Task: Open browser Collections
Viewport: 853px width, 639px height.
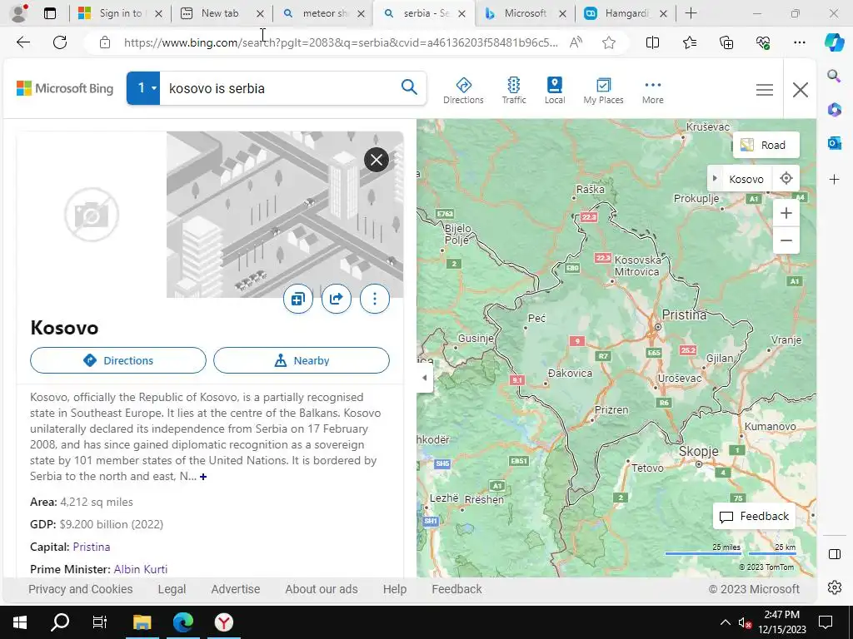Action: point(726,42)
